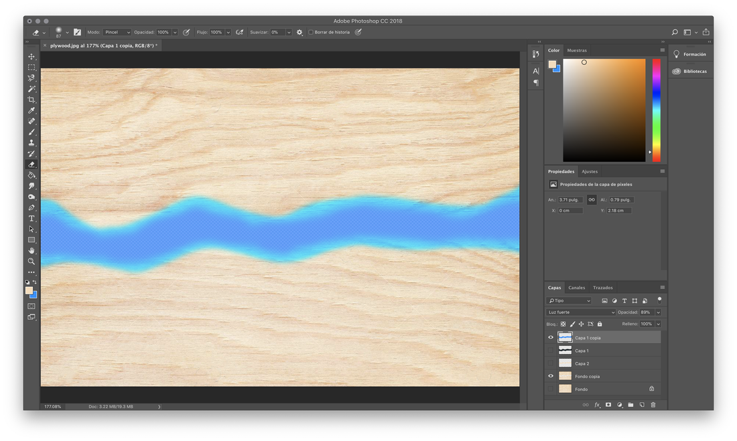Select the Horizontal Type tool
Image resolution: width=737 pixels, height=441 pixels.
click(x=31, y=218)
